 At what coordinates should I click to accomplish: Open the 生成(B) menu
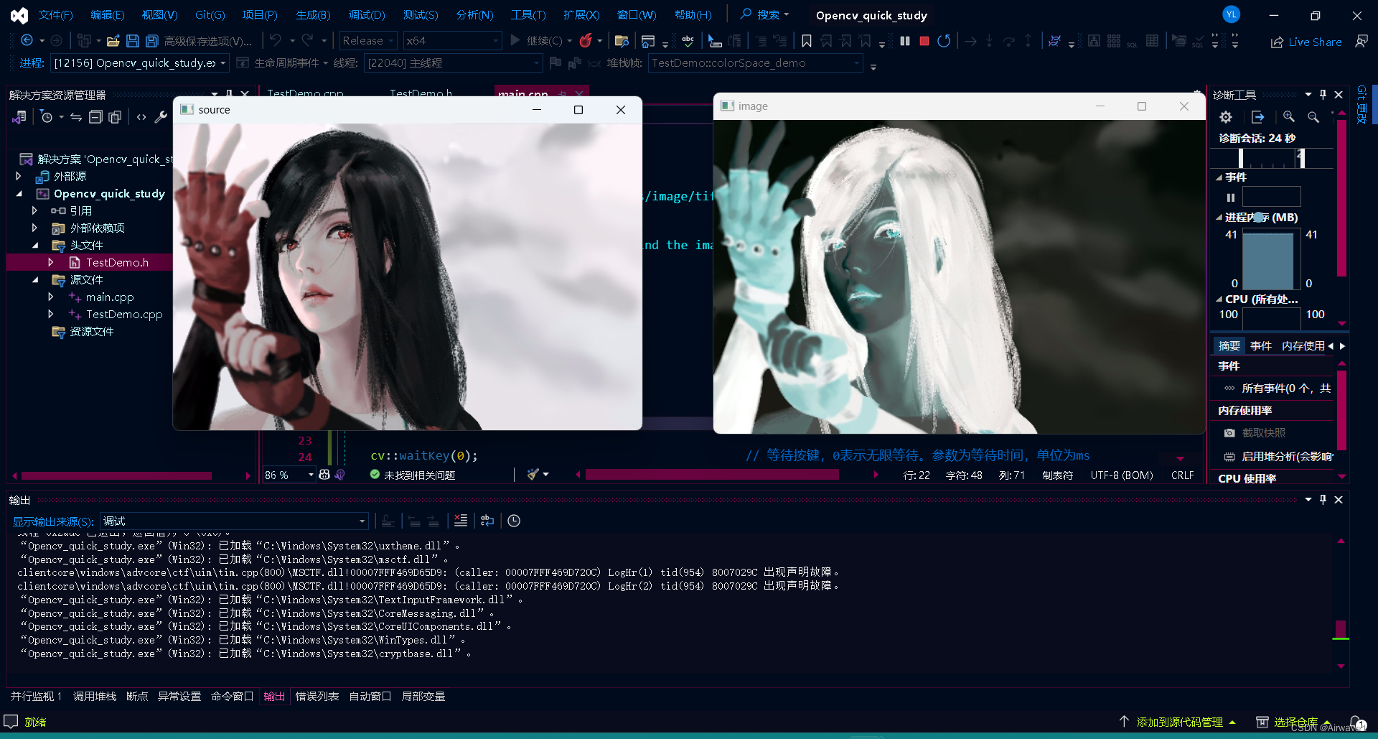pyautogui.click(x=313, y=15)
